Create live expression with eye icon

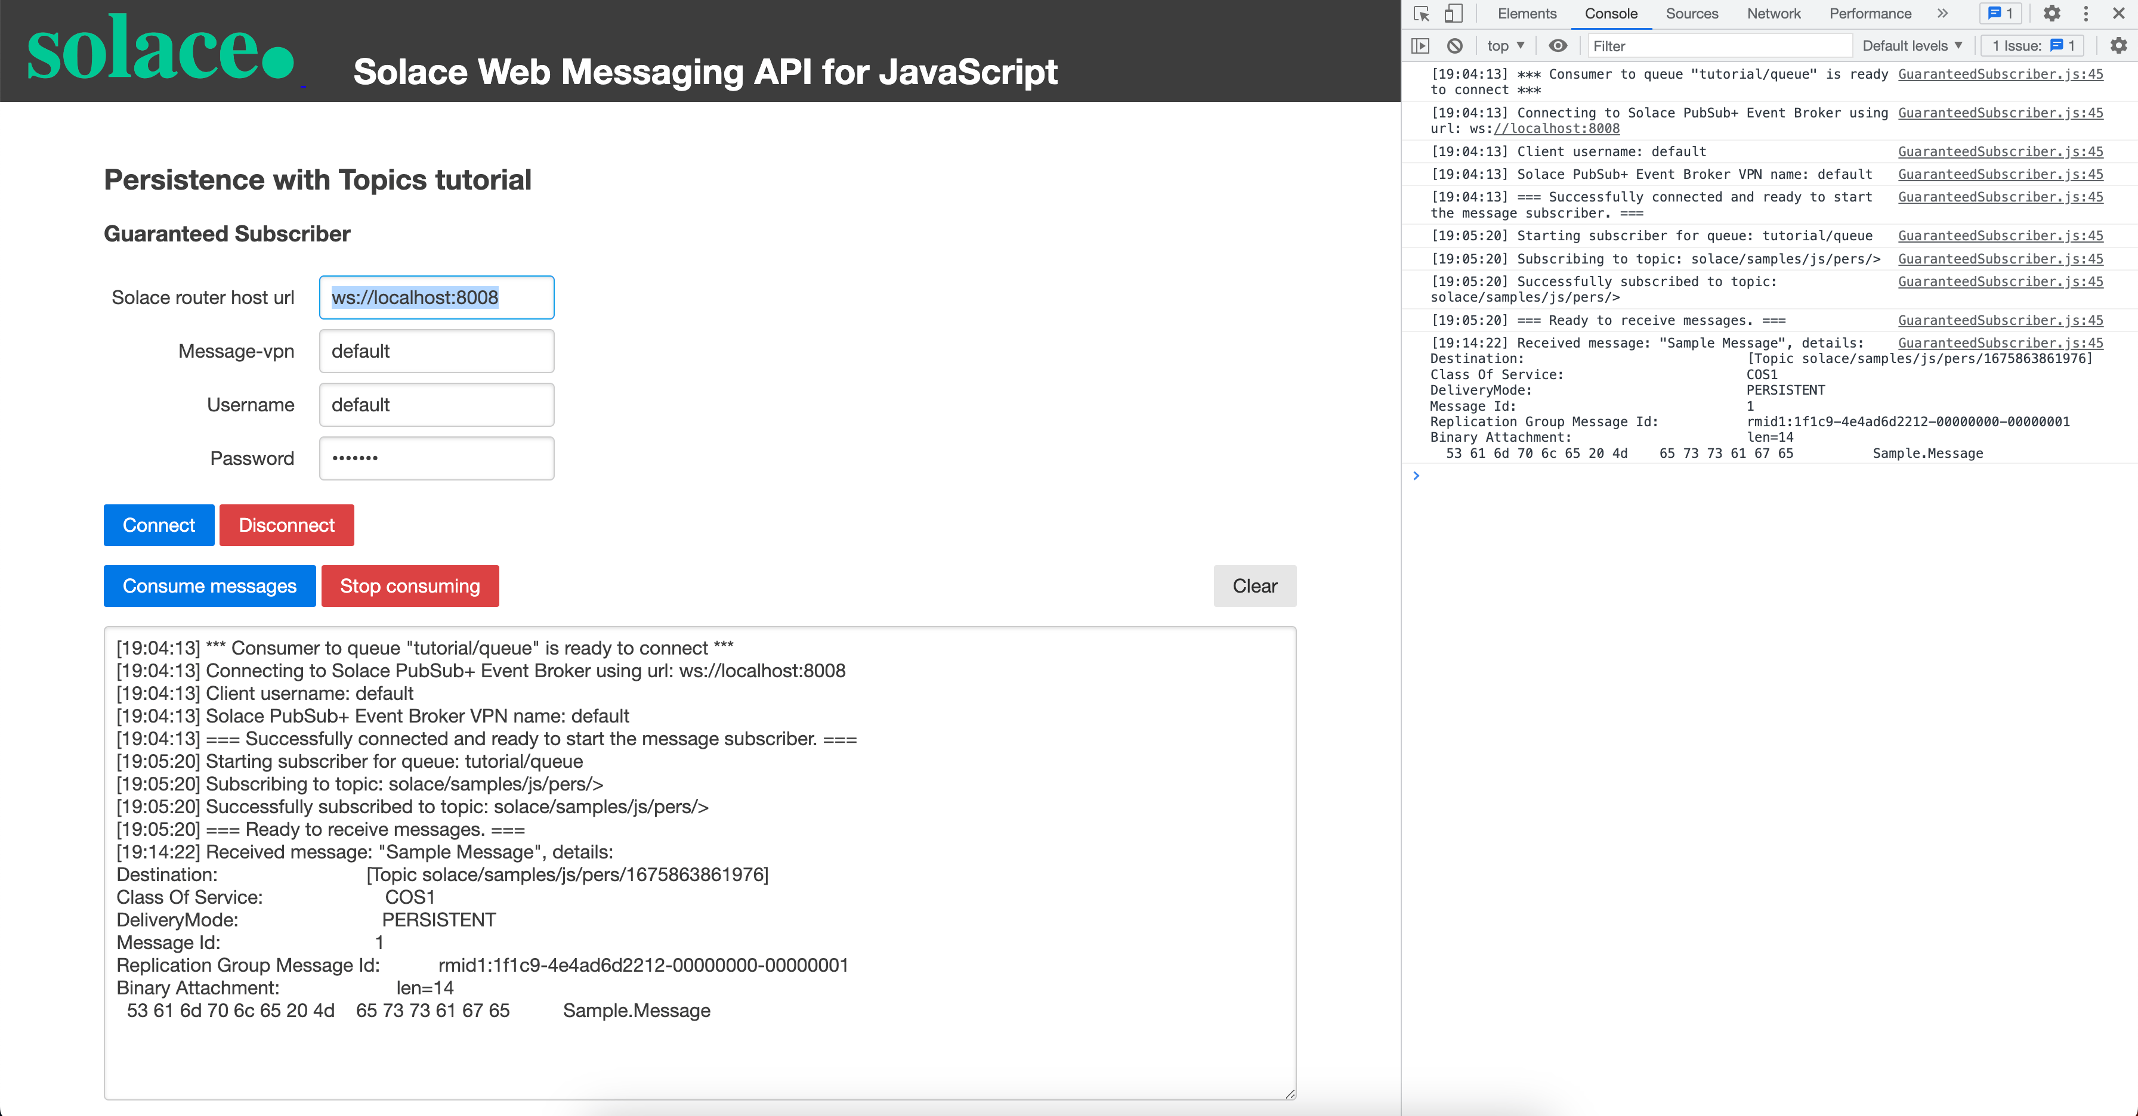pyautogui.click(x=1558, y=45)
